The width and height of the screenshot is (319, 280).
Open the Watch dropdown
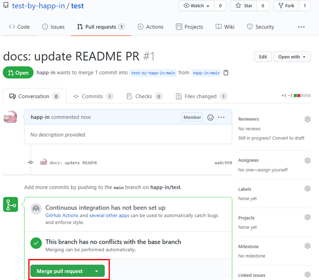[196, 6]
